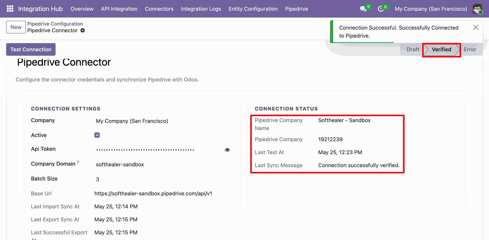
Task: Follow the Pipedrive Configuration breadcrumb link
Action: (55, 24)
